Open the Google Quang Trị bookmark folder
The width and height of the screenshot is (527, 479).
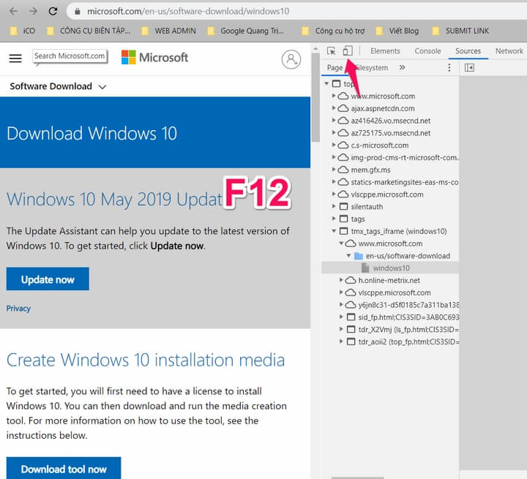[x=246, y=31]
